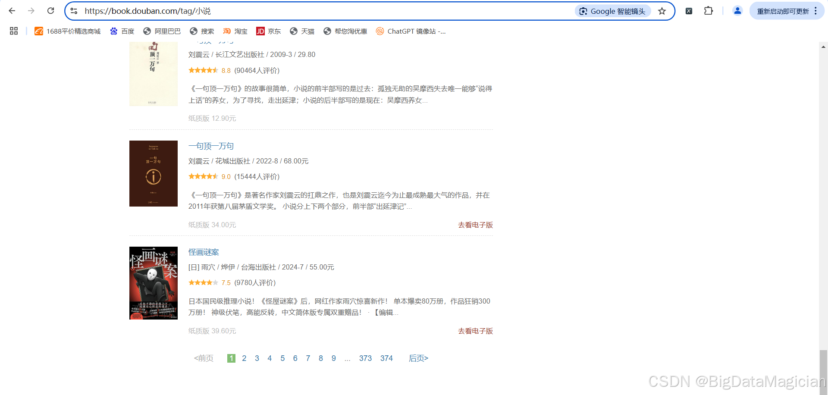
Task: Click scrollbar up arrow
Action: pos(823,47)
